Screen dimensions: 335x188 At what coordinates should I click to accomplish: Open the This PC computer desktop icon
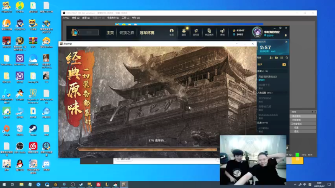point(20,113)
